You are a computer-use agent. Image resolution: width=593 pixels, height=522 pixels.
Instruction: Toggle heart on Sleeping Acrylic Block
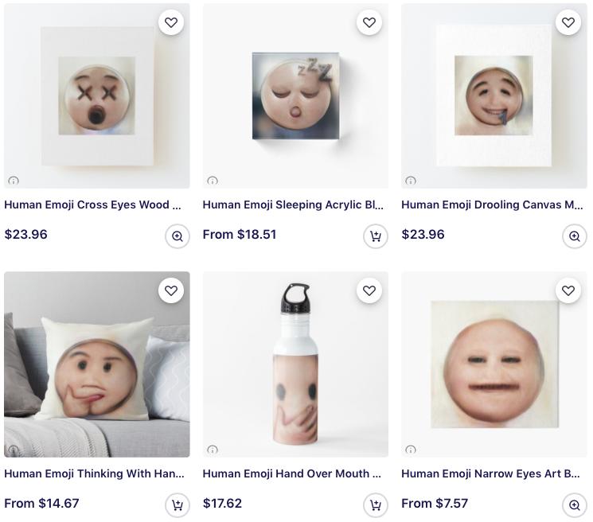tap(369, 22)
